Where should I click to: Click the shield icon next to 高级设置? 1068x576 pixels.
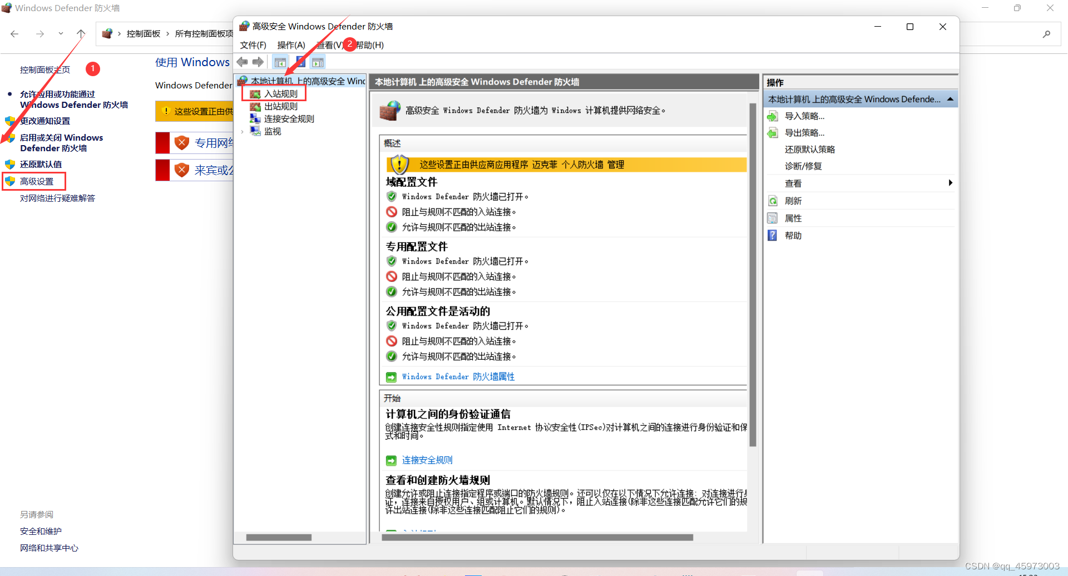[10, 181]
